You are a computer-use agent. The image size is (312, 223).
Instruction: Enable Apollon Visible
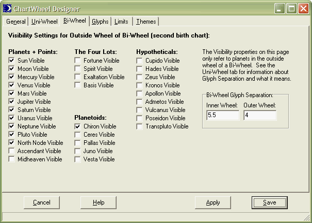[x=139, y=94]
